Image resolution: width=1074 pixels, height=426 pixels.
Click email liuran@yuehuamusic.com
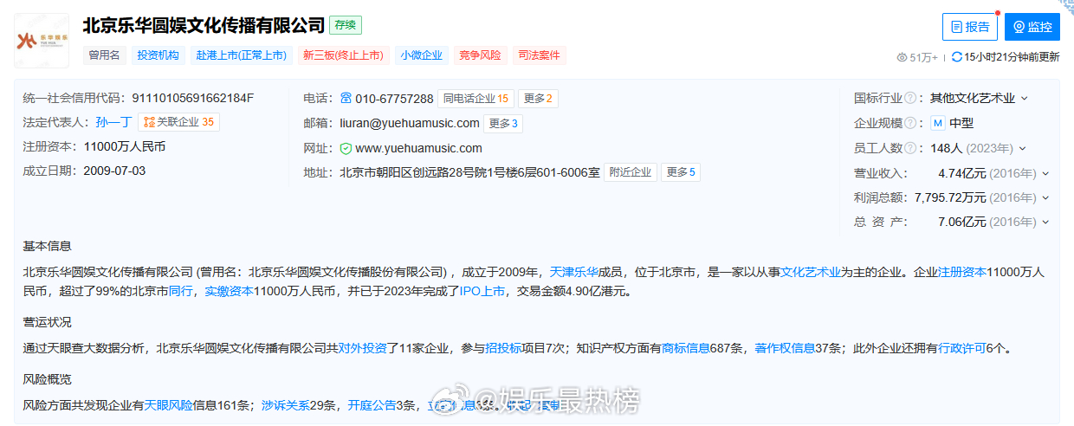pyautogui.click(x=410, y=123)
